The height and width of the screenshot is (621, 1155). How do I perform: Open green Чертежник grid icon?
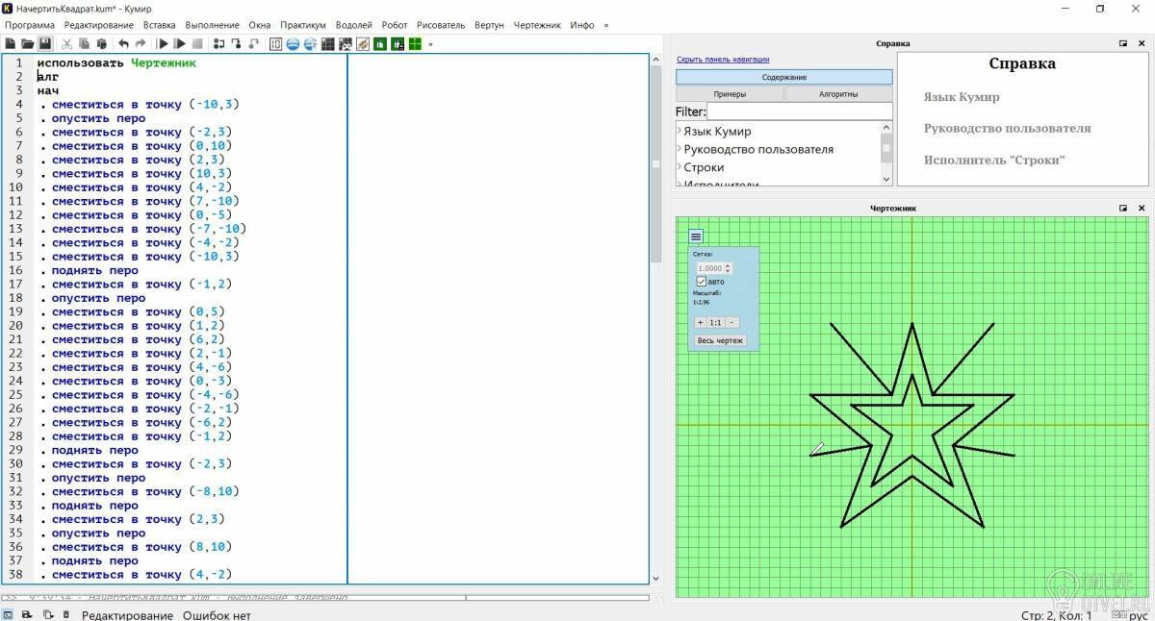(415, 43)
